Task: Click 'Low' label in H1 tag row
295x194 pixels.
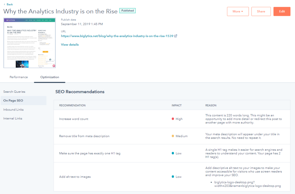Action: click(179, 153)
